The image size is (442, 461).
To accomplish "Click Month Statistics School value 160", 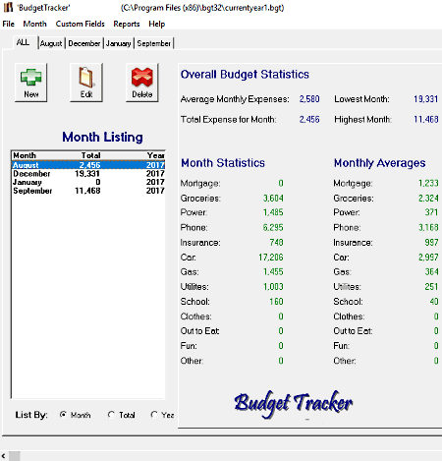I will tap(276, 302).
